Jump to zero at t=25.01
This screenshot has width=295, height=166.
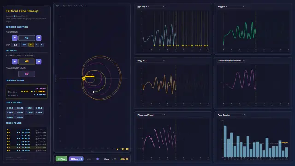(29, 108)
